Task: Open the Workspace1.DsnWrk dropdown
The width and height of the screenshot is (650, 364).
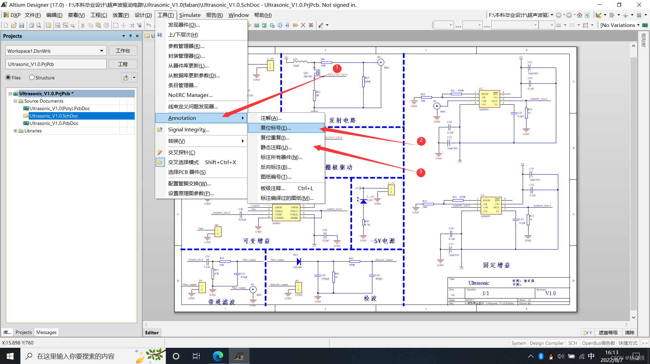Action: (x=101, y=51)
